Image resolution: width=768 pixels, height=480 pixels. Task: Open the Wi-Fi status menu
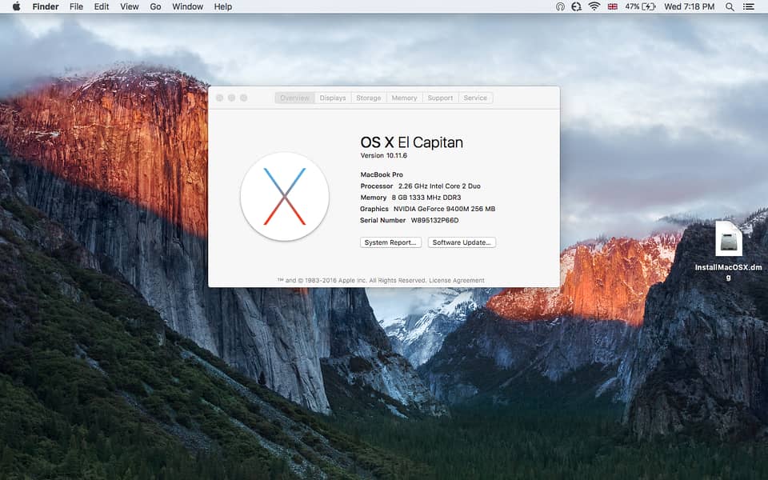[594, 6]
